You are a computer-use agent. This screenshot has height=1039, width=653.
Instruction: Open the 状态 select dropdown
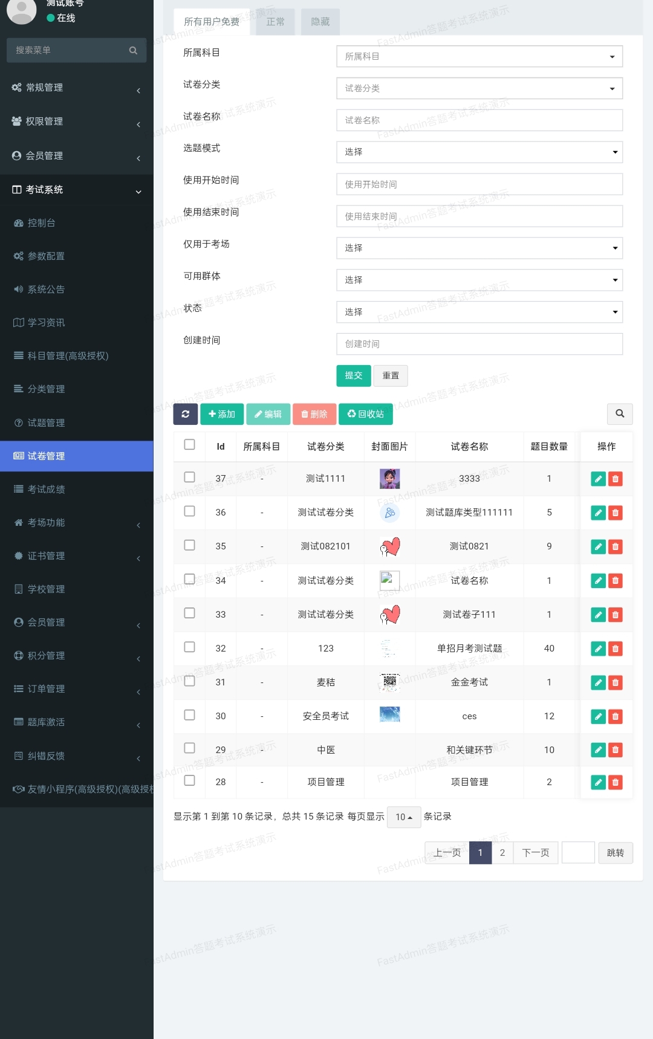click(479, 312)
